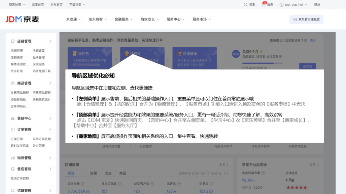Click the 成交金额 value 3,736,329.00
346x194 pixels.
[x=78, y=191]
